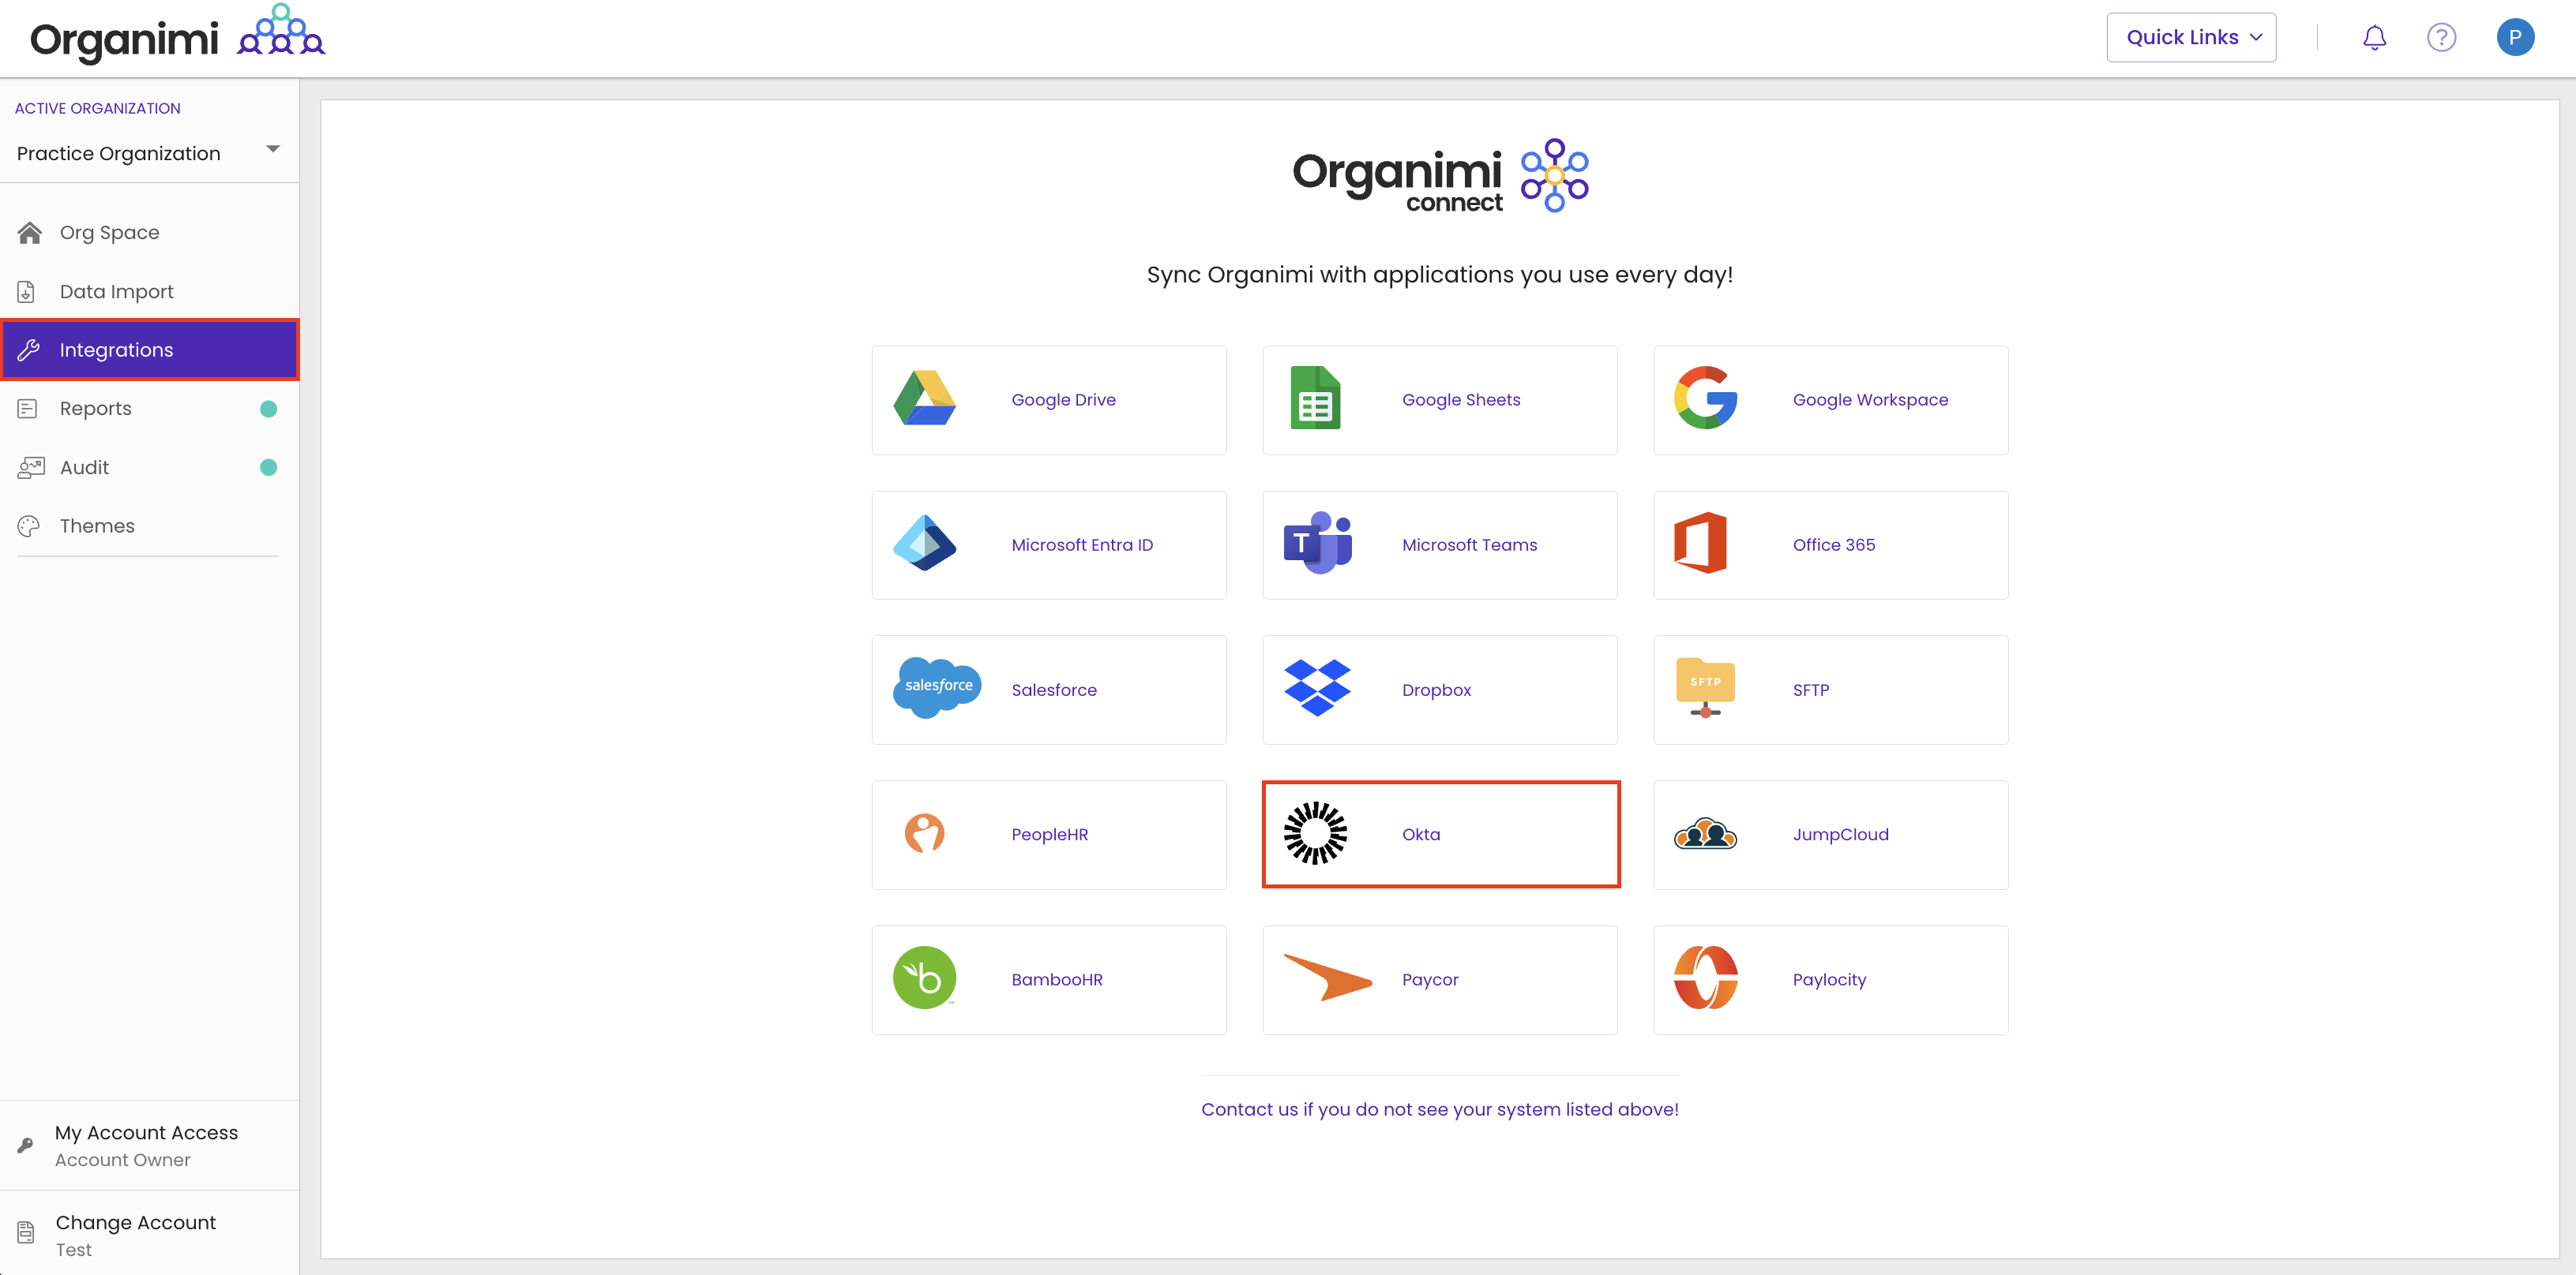2576x1275 pixels.
Task: Open notifications bell icon
Action: coord(2374,38)
